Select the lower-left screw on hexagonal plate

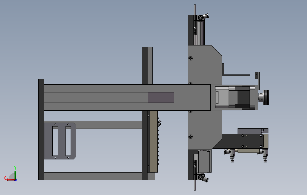[191, 137]
